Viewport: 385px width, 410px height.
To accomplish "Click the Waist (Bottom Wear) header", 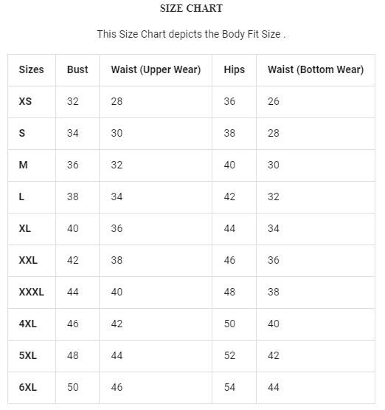I will 316,70.
